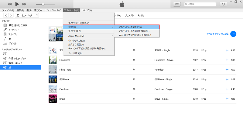
Task: Go back with the left arrow
Action: click(x=6, y=15)
